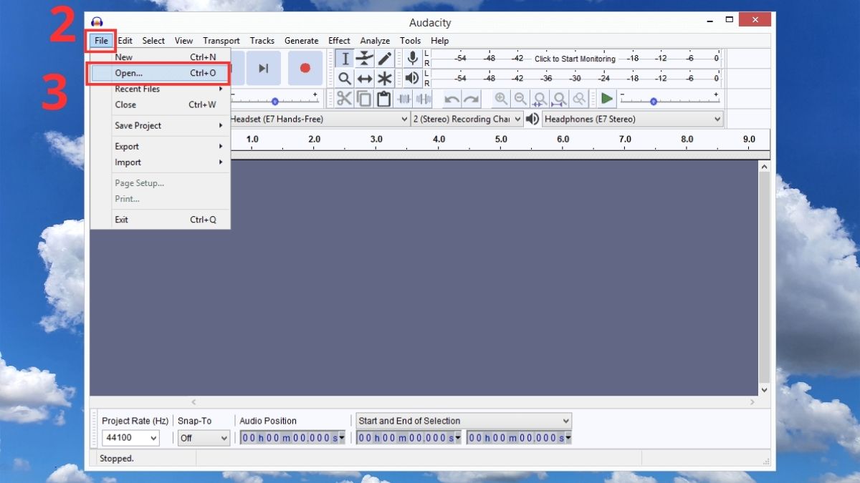Open the recording channels dropdown
This screenshot has height=483, width=860.
tap(467, 119)
